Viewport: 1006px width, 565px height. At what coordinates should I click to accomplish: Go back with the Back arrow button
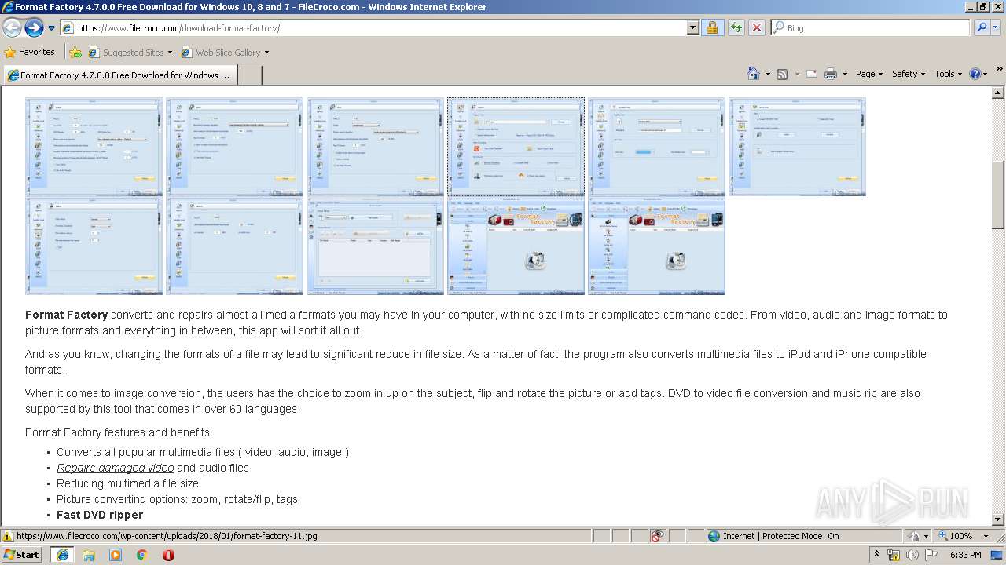click(12, 27)
